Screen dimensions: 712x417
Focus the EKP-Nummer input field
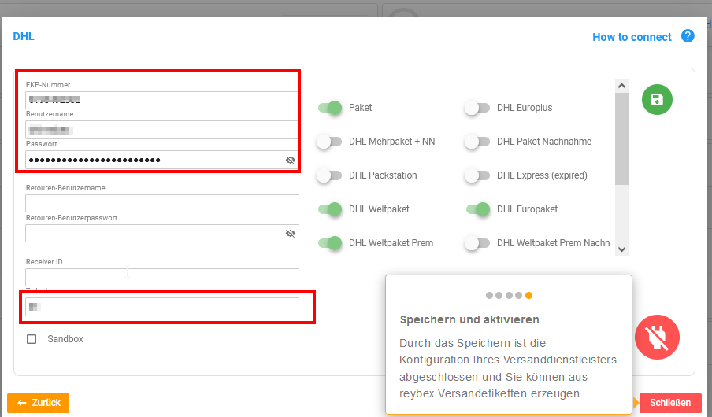[161, 100]
